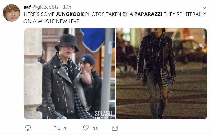This screenshot has height=135, width=211.
Task: Click the 16h timestamp
Action: 67,7
